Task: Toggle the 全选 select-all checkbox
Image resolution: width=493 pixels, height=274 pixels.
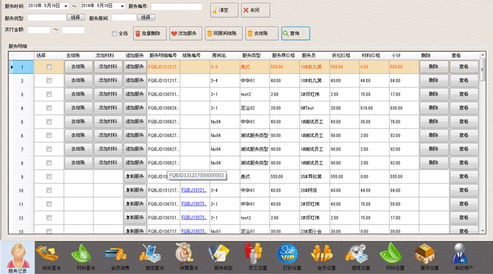Action: tap(114, 33)
